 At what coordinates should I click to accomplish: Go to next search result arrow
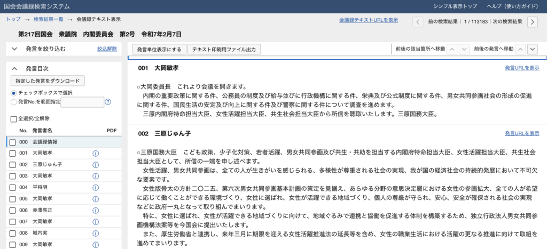(x=532, y=22)
